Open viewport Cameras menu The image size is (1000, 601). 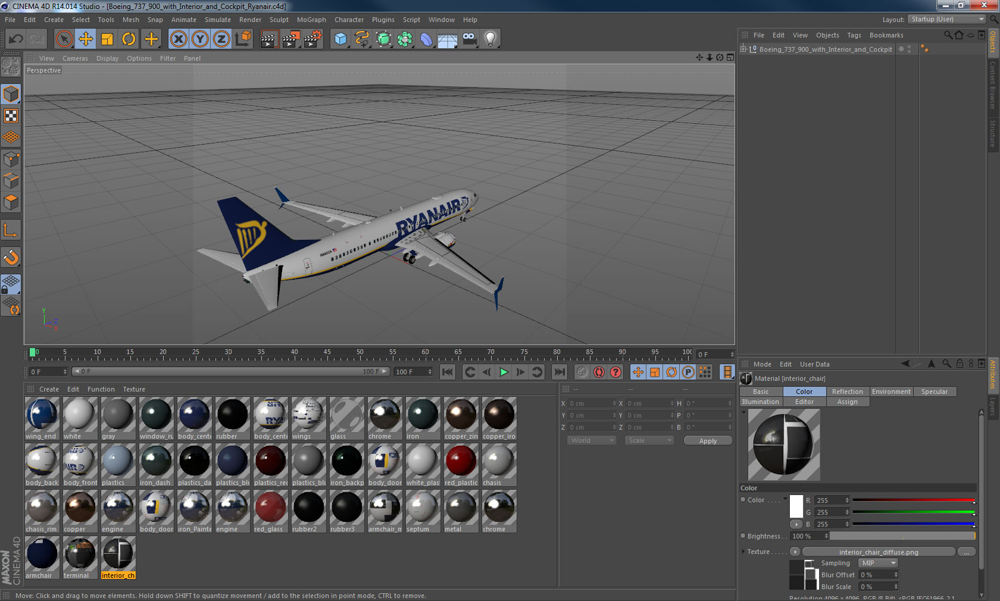pos(75,58)
